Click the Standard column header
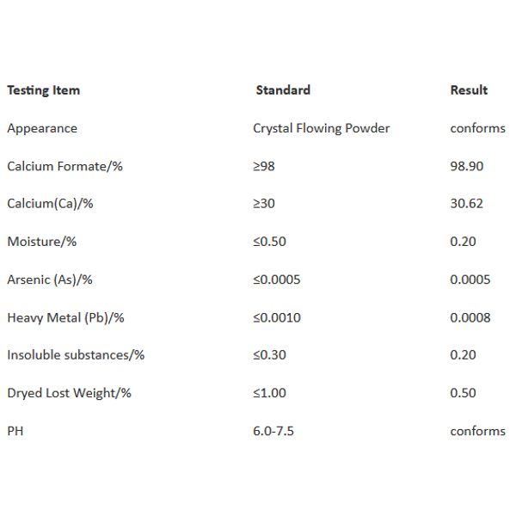This screenshot has width=516, height=516. [283, 89]
